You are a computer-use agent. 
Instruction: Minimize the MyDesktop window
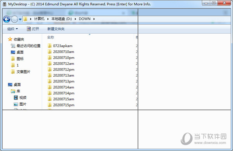click(206, 3)
